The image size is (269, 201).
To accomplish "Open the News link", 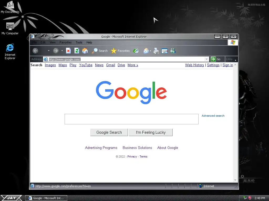I will pyautogui.click(x=99, y=65).
